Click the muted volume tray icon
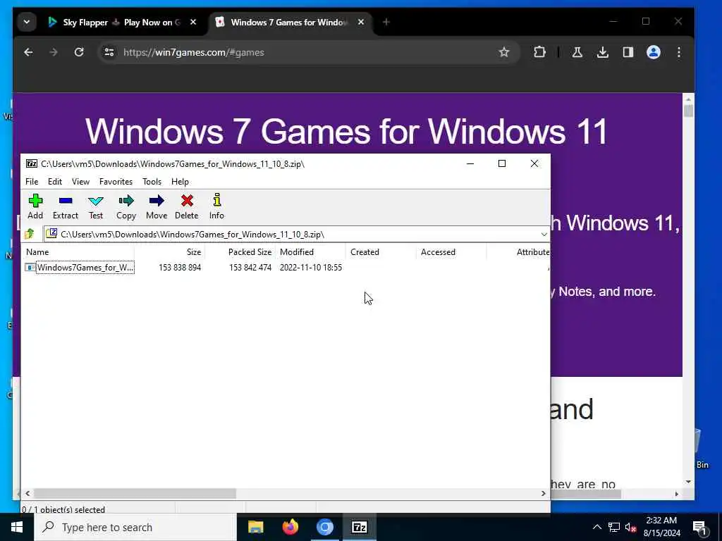 [x=630, y=527]
